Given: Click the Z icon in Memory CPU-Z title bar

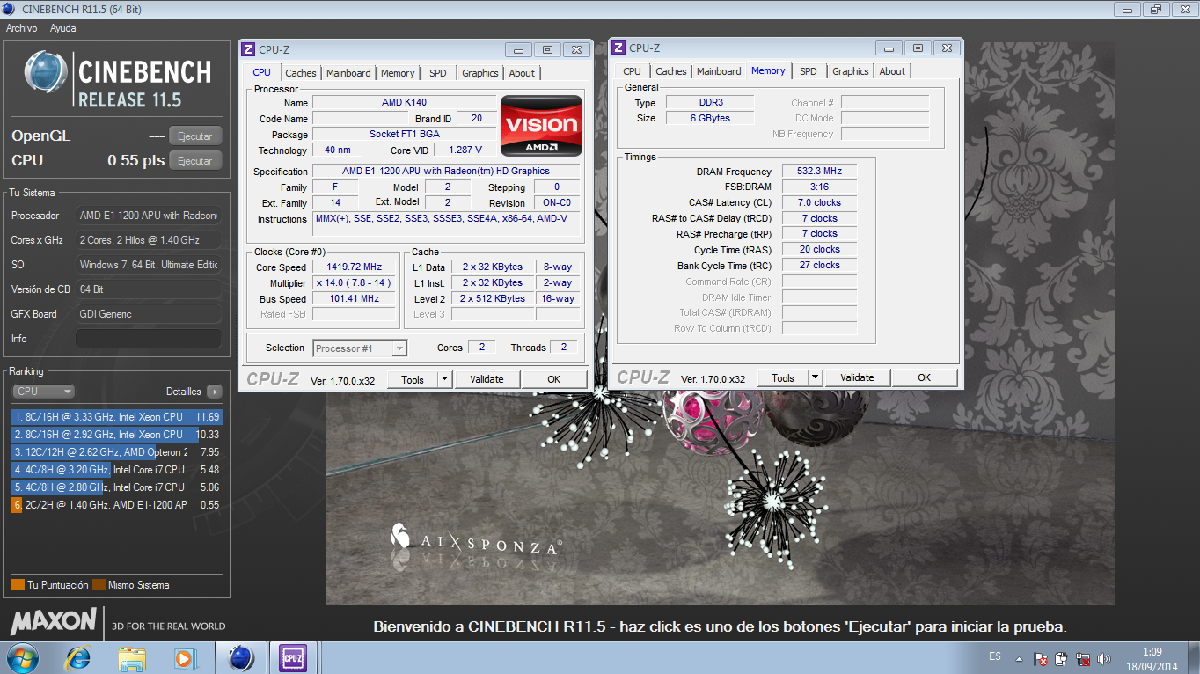Looking at the screenshot, I should coord(618,48).
